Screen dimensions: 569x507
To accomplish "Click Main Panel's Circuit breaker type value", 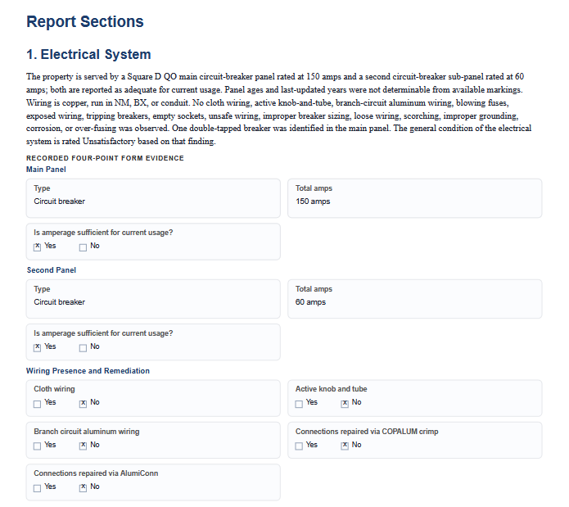I will point(60,201).
